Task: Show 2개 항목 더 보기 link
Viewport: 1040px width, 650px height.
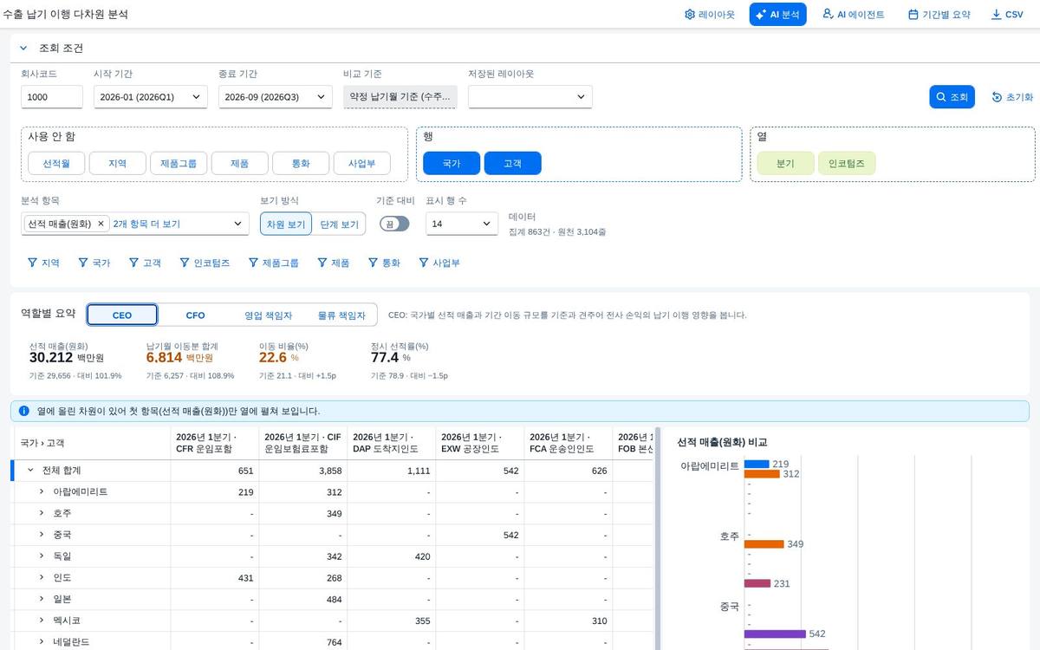Action: [x=146, y=224]
